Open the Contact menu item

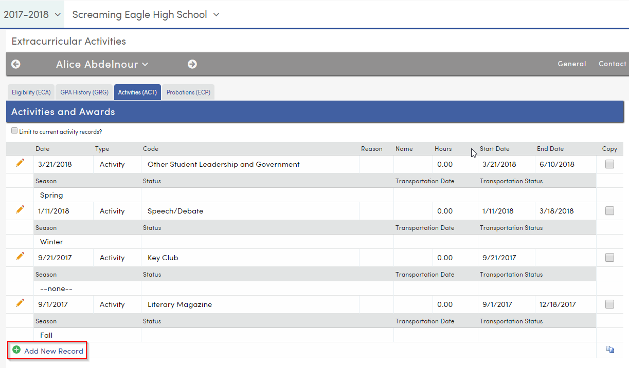(613, 64)
